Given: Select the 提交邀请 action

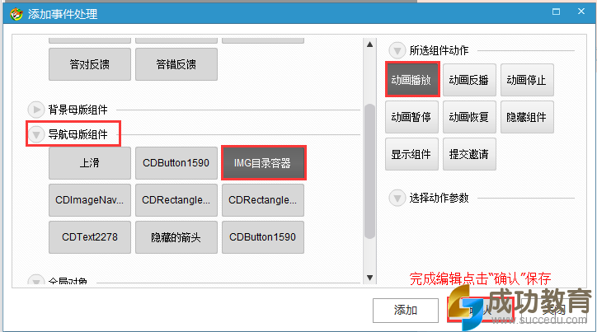Looking at the screenshot, I should (469, 154).
